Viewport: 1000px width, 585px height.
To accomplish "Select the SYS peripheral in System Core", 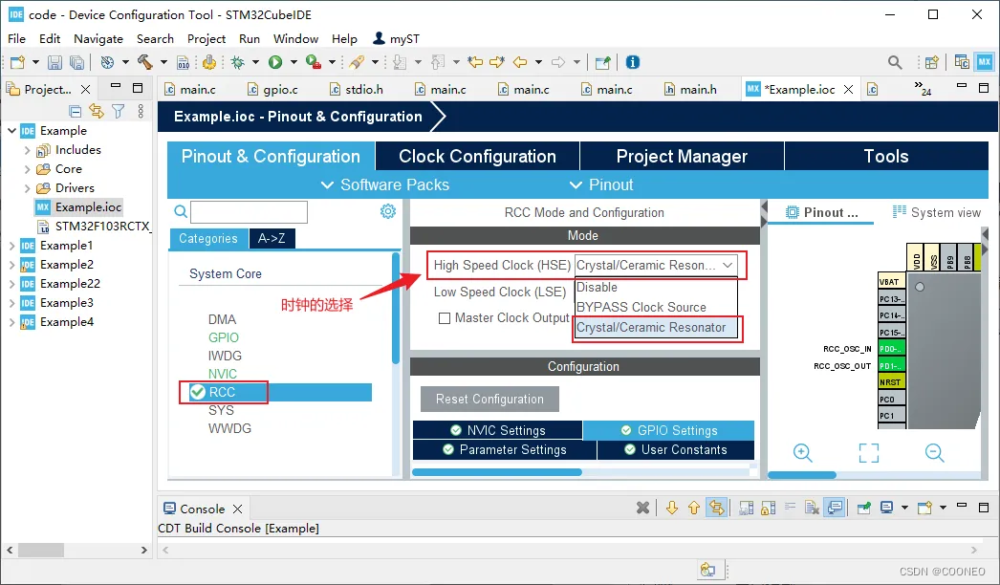I will 221,410.
